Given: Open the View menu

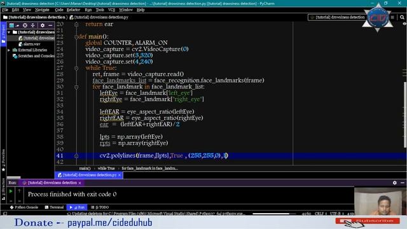Looking at the screenshot, I should [27, 10].
